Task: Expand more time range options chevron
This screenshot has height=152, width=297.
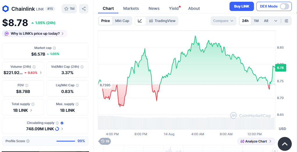Action: (276, 21)
